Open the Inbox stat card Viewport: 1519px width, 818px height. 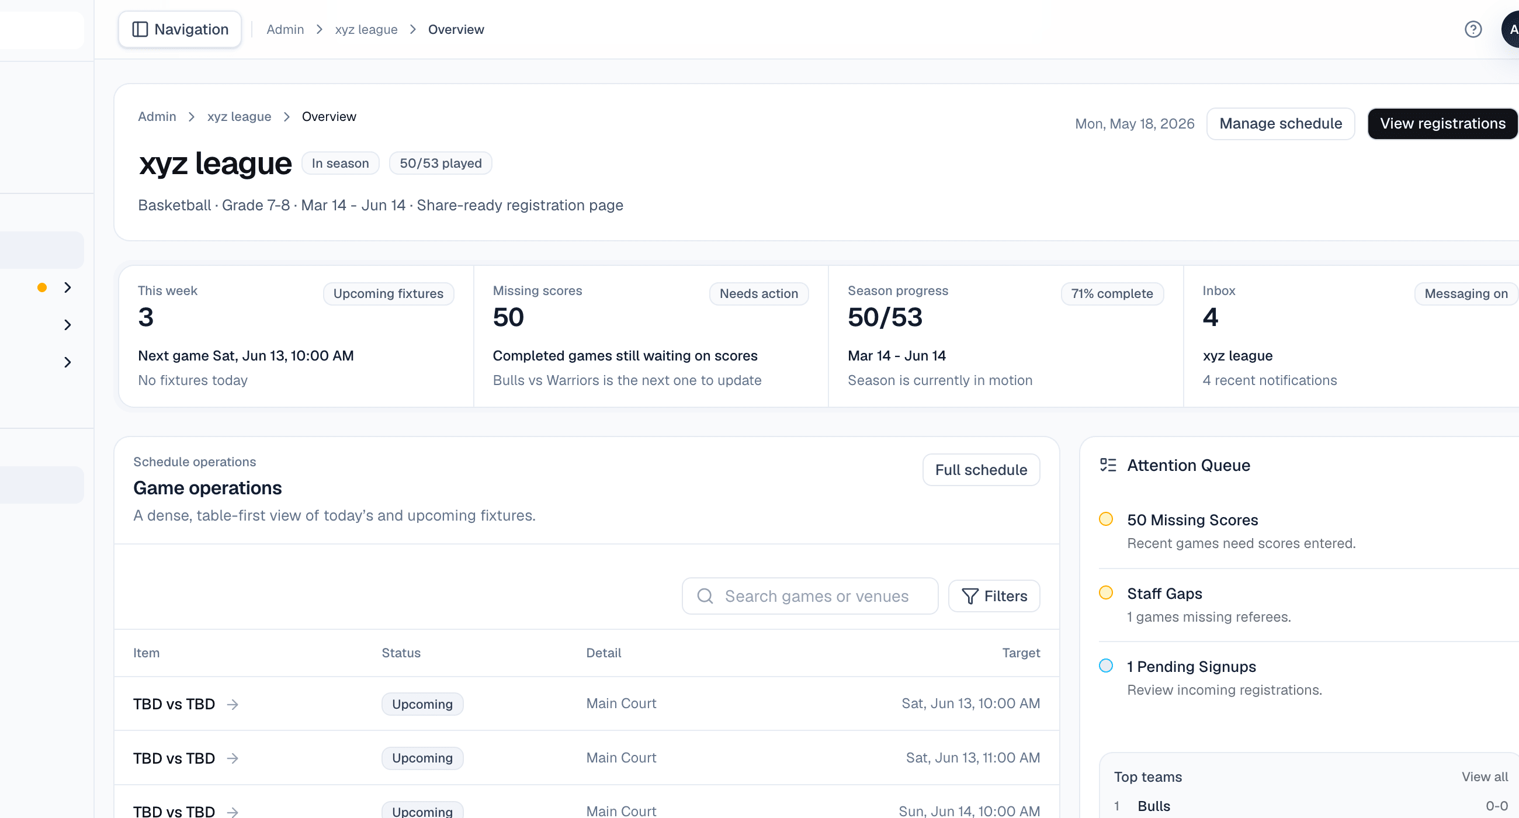click(x=1351, y=336)
